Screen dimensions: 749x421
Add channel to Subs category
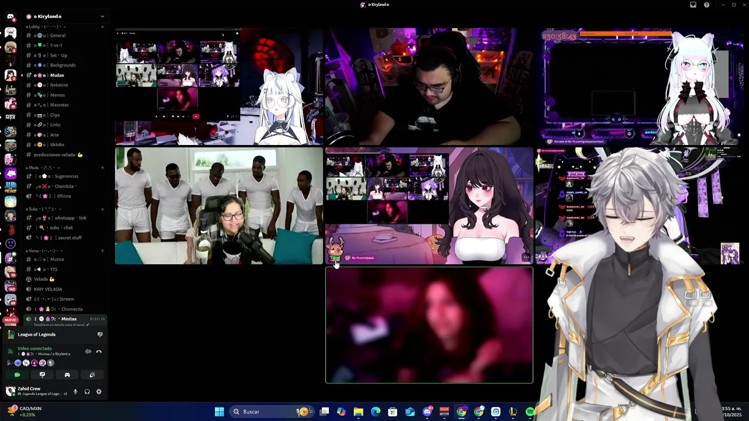102,209
